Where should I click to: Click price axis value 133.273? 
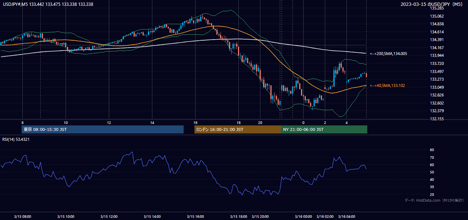(437, 79)
